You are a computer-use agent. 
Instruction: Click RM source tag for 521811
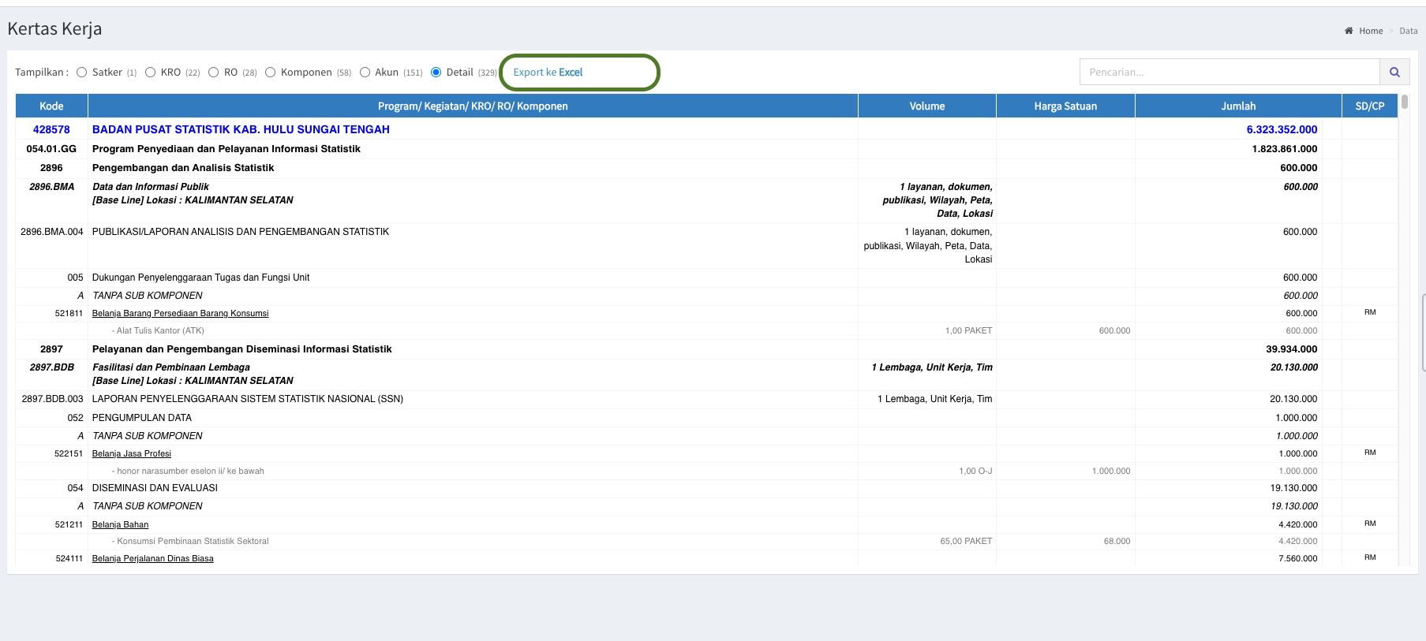[x=1370, y=312]
